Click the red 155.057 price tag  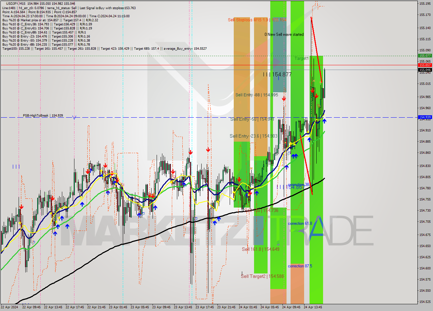click(425, 65)
